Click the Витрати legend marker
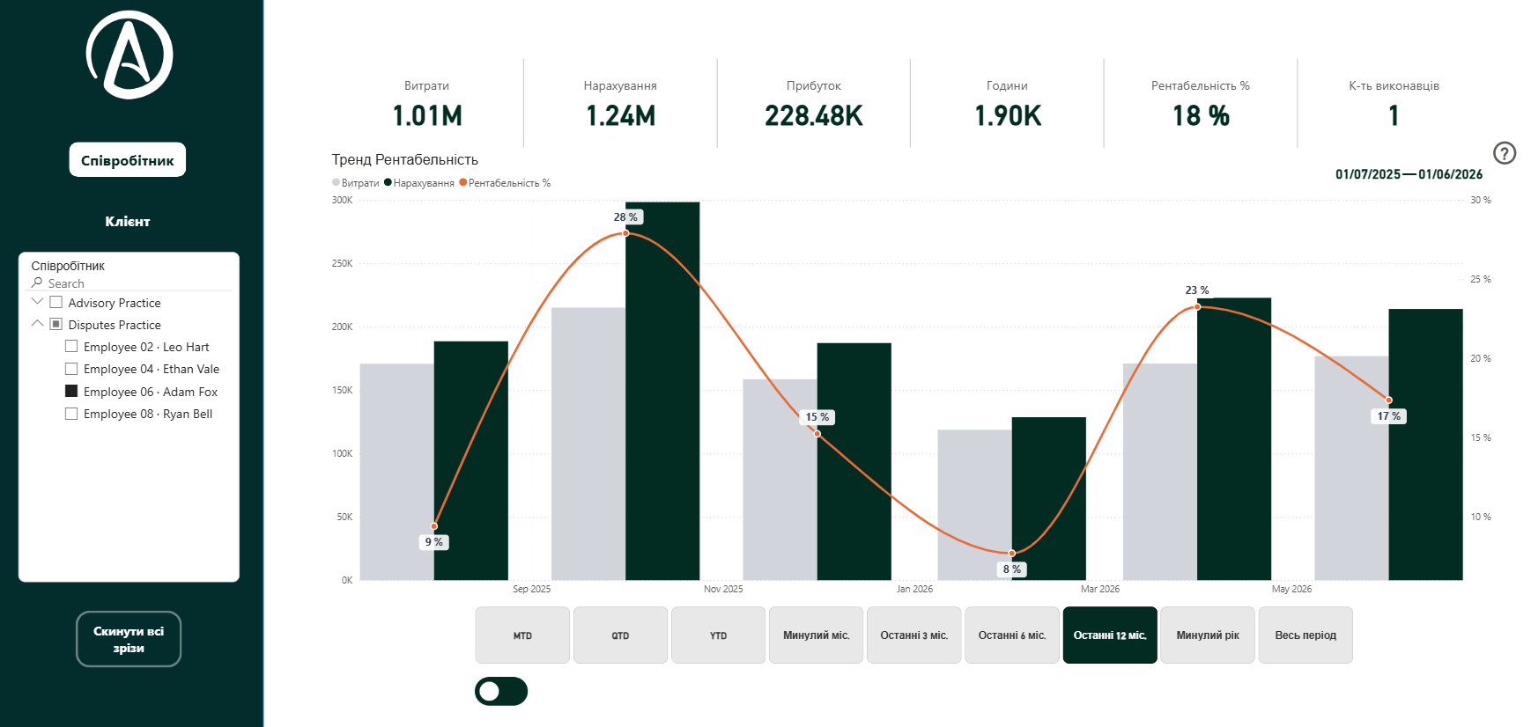Image resolution: width=1531 pixels, height=727 pixels. coord(336,182)
